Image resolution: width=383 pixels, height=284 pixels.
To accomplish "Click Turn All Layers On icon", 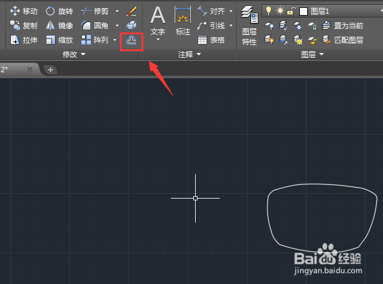I will click(269, 40).
